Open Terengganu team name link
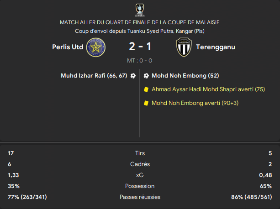Image resolution: width=280 pixels, height=209 pixels. (x=216, y=47)
